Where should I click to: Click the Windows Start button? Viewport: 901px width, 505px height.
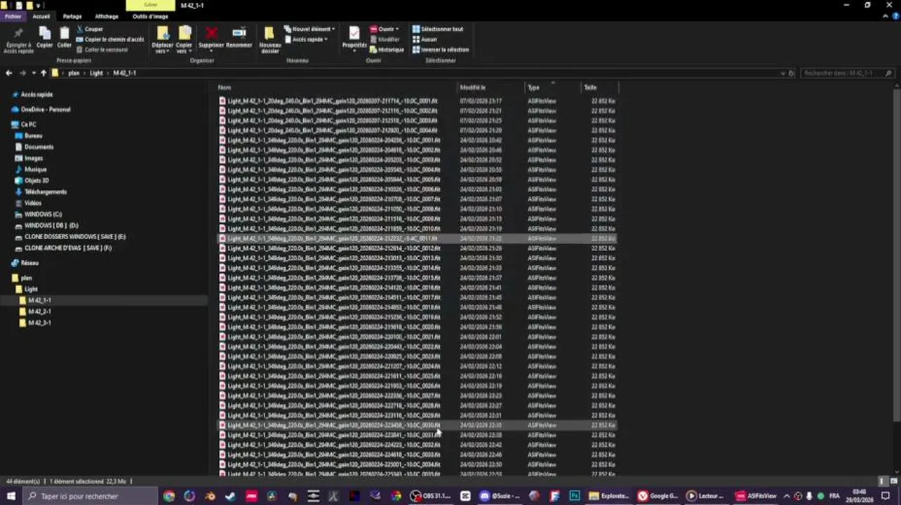[11, 496]
